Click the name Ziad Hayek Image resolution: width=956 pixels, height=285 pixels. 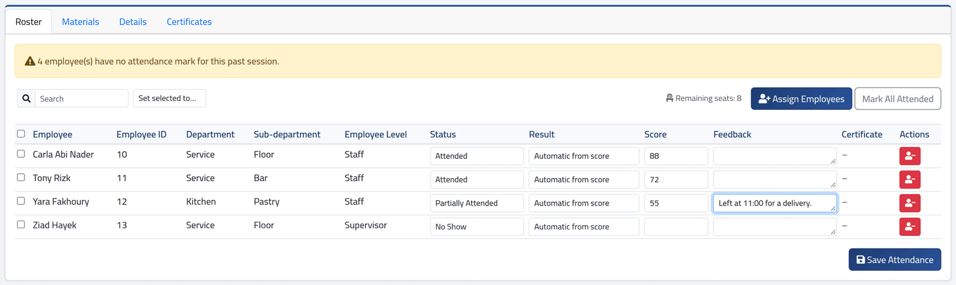(54, 225)
